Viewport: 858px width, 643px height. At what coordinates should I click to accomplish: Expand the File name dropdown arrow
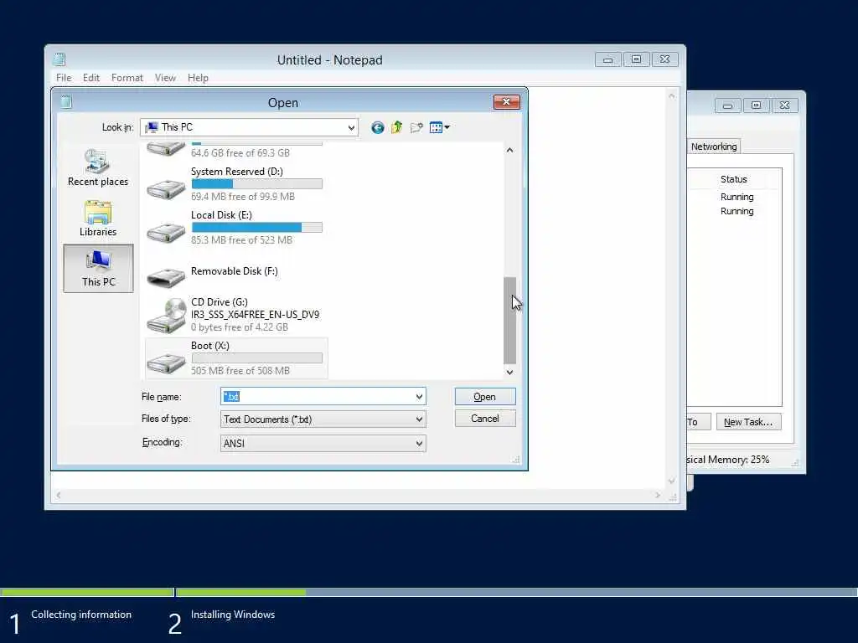coord(419,396)
